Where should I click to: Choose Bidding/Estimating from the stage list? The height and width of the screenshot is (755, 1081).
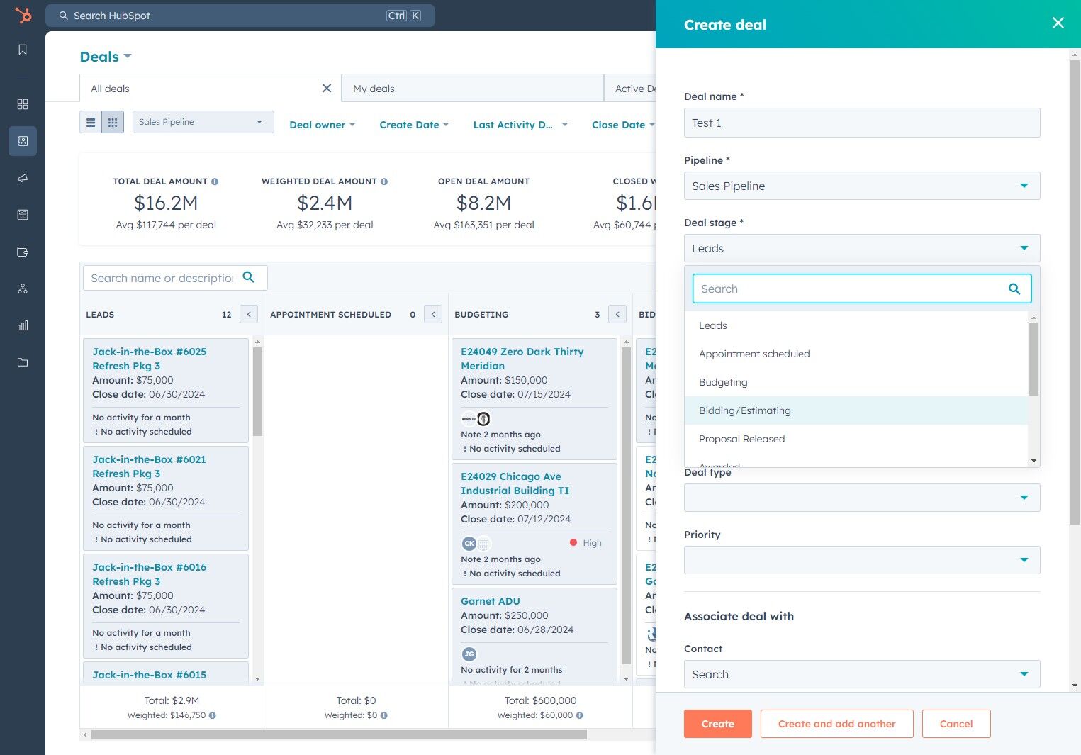tap(856, 410)
